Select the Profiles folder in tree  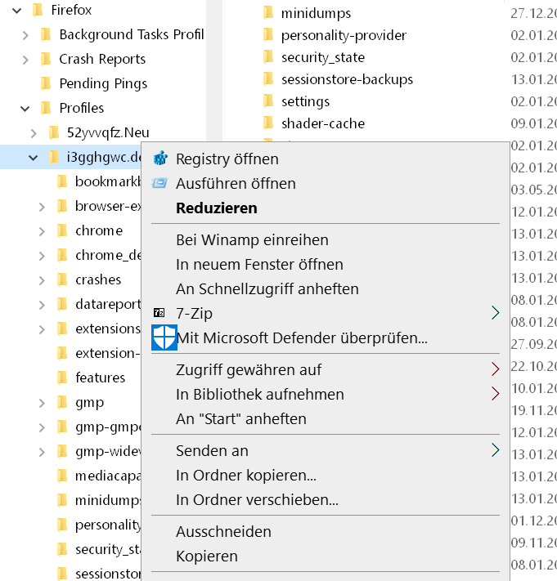[x=81, y=108]
